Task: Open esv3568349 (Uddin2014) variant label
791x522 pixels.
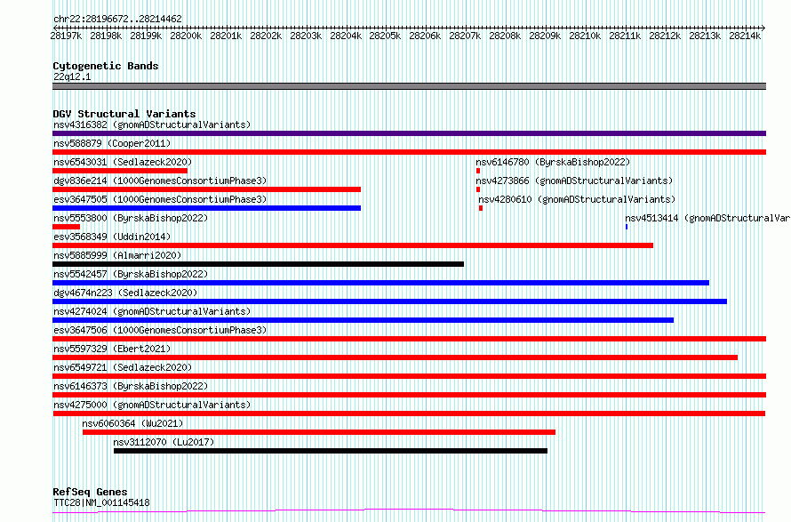Action: [112, 237]
